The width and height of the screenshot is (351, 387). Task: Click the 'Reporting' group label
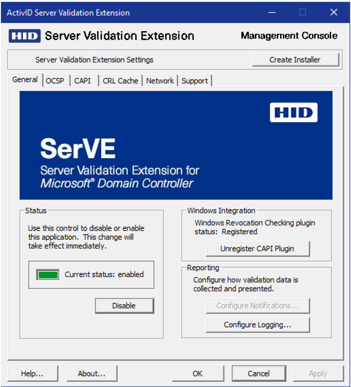point(203,268)
